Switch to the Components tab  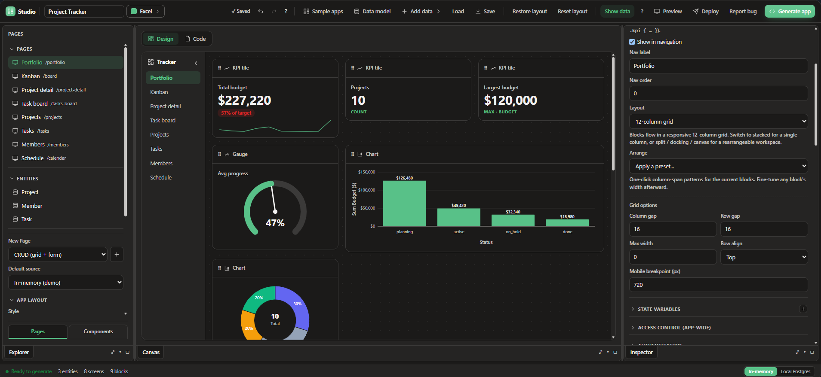pos(98,331)
